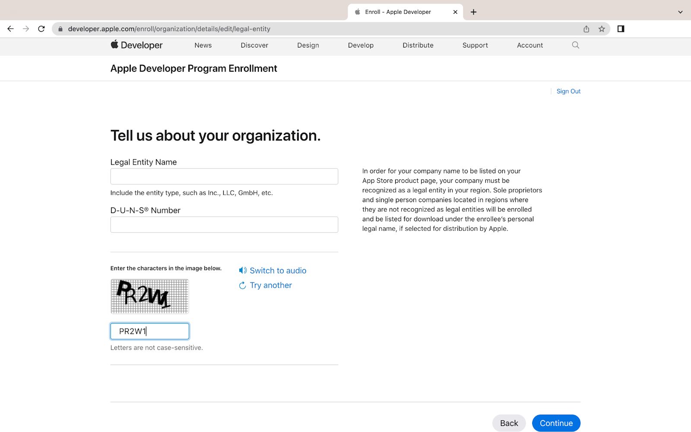
Task: Click the speaker icon for audio captcha
Action: pos(243,270)
